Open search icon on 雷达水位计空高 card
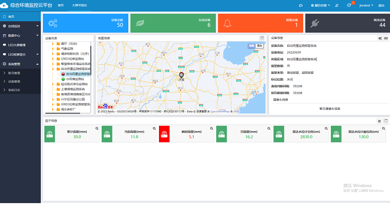The width and height of the screenshot is (390, 212). pyautogui.click(x=326, y=129)
